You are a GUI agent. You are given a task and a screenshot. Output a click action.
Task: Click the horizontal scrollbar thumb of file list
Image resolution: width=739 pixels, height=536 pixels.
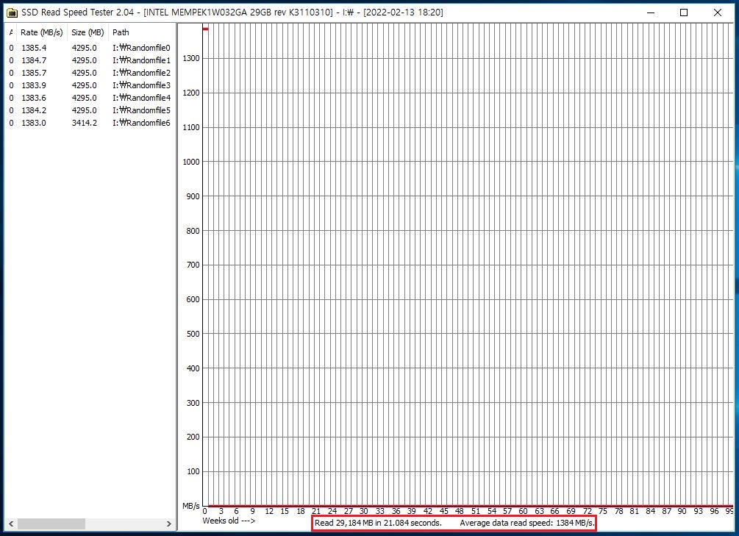pyautogui.click(x=51, y=524)
